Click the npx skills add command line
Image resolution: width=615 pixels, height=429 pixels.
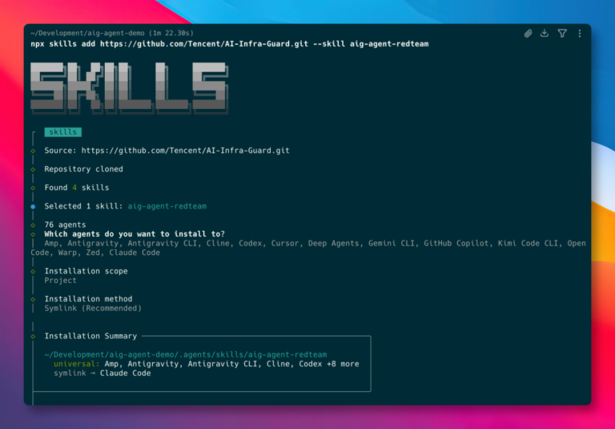[x=230, y=43]
